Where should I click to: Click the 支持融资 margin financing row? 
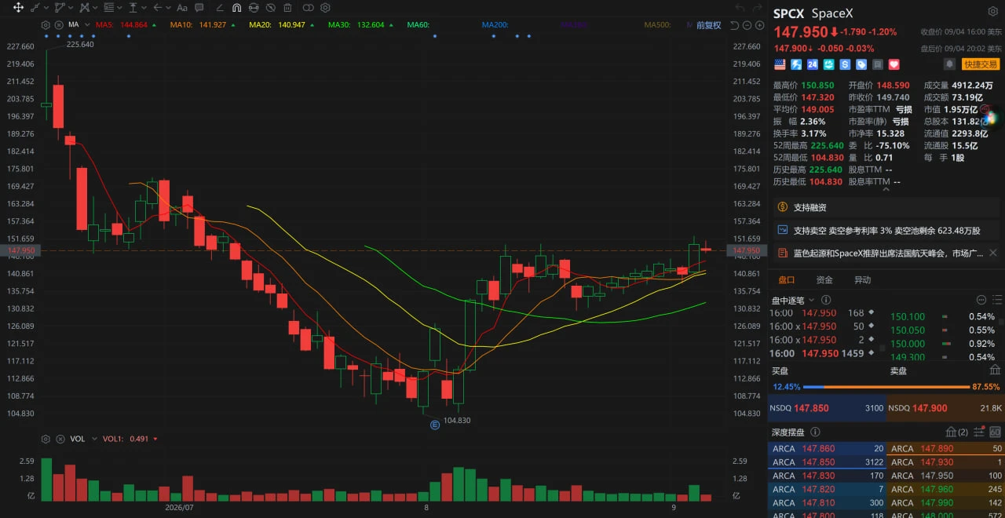pyautogui.click(x=886, y=207)
